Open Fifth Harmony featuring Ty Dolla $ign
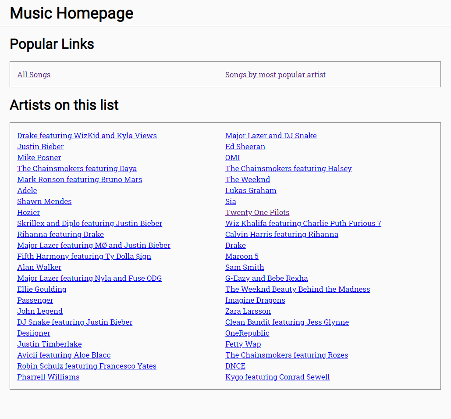The height and width of the screenshot is (419, 451). pos(84,256)
